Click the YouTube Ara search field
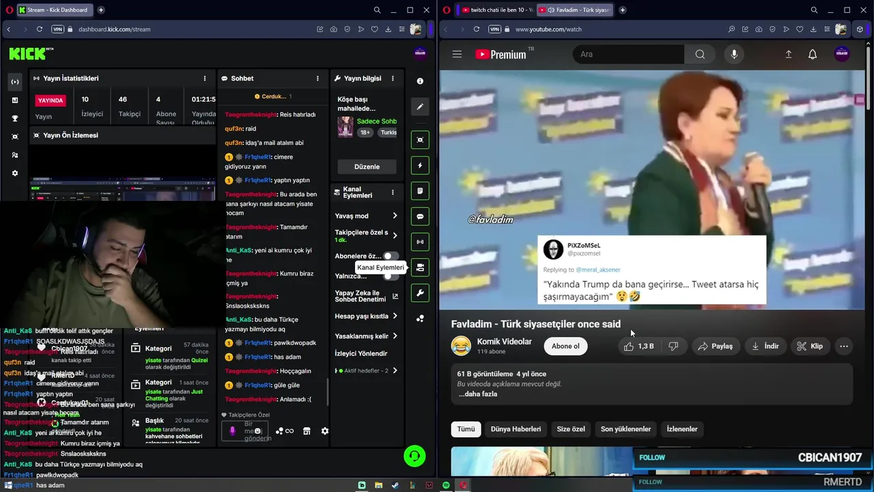This screenshot has height=492, width=874. 628,54
